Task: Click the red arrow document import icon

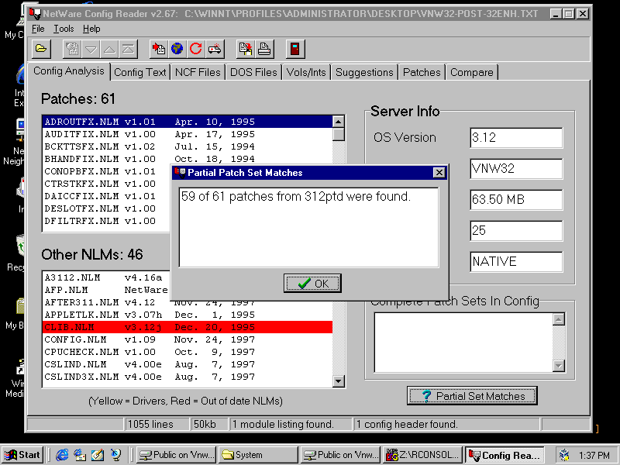Action: [159, 49]
